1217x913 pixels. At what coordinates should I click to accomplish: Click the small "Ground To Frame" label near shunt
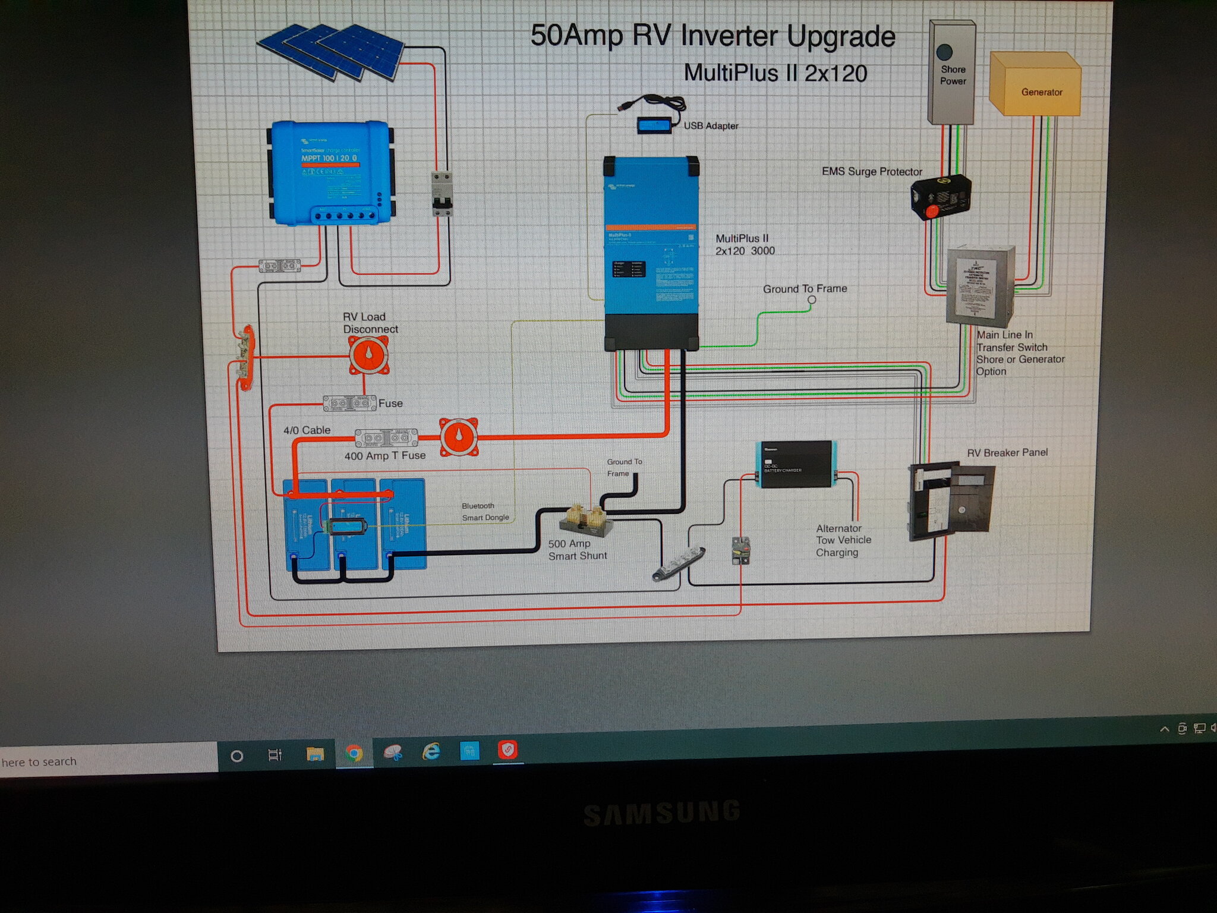(623, 468)
